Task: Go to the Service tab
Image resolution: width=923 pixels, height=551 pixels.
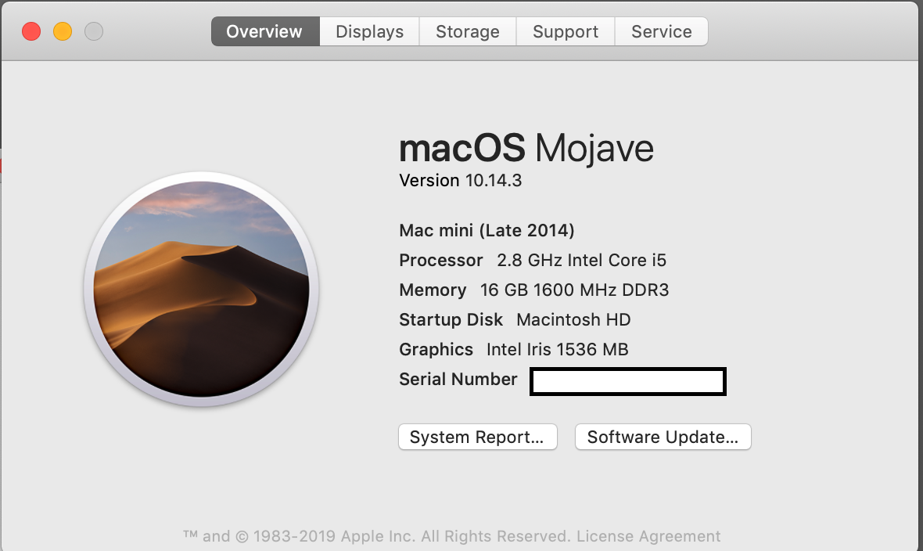Action: pyautogui.click(x=661, y=31)
